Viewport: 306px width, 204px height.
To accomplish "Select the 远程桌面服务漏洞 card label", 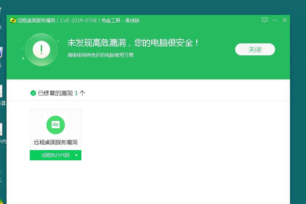I will pos(56,142).
